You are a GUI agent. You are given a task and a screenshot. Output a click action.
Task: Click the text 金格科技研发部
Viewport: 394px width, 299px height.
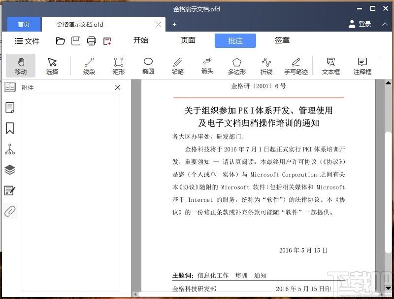coord(194,289)
